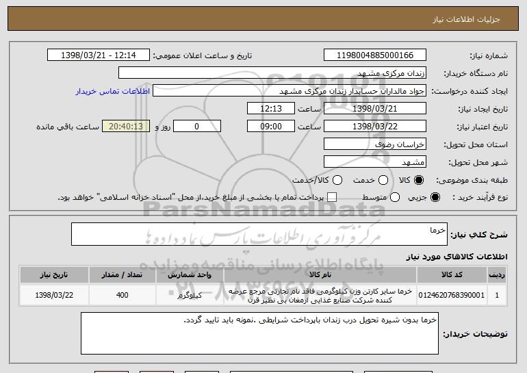Select the جزیی purchase type radio

pyautogui.click(x=435, y=197)
